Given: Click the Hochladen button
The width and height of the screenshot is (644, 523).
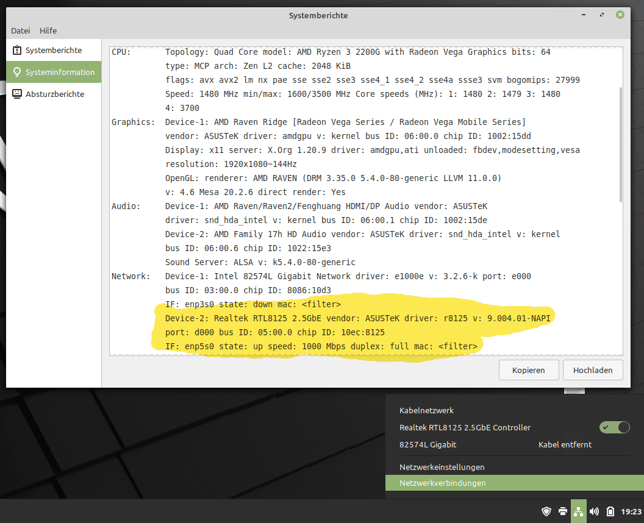Looking at the screenshot, I should click(593, 370).
